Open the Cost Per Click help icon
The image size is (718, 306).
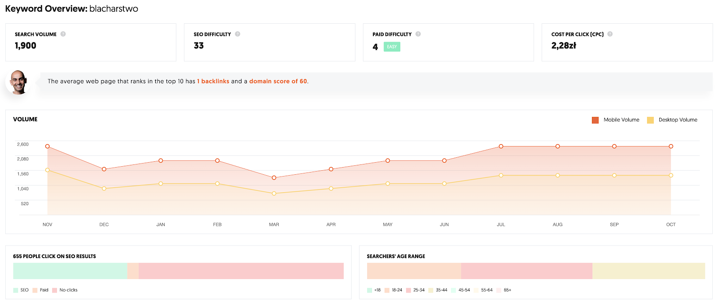[x=610, y=34]
